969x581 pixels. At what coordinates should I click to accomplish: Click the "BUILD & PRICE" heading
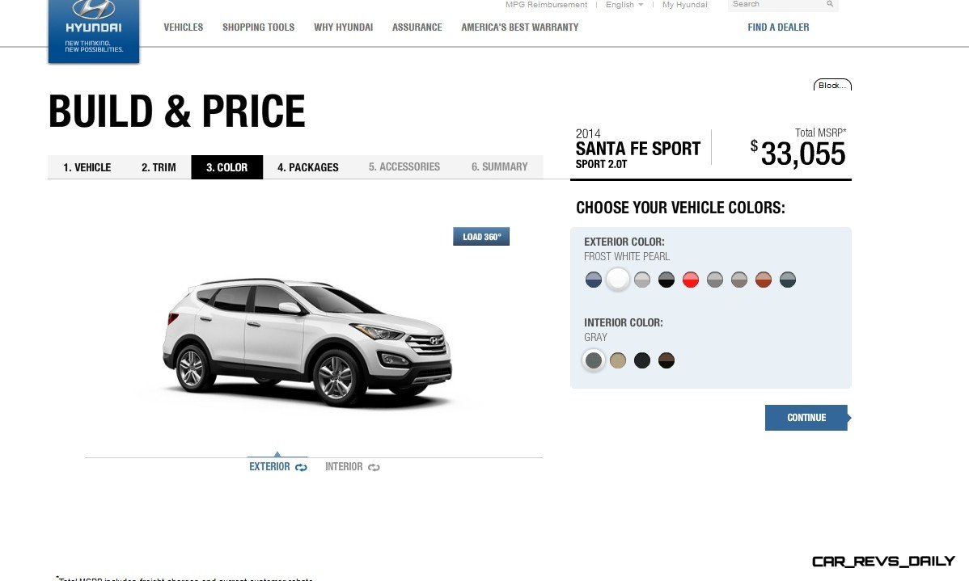pos(177,112)
